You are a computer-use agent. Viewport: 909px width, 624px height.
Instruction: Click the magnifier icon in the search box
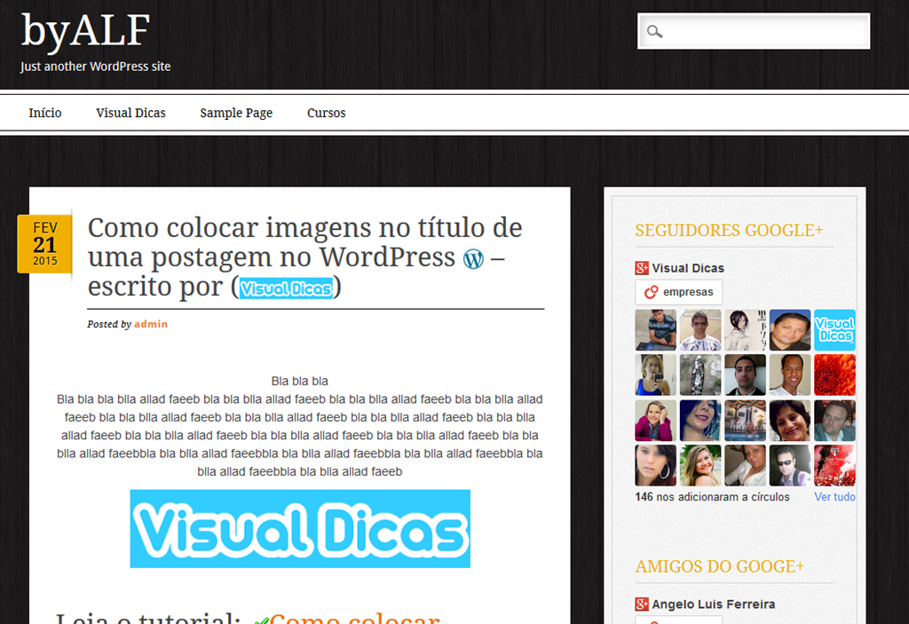[654, 31]
